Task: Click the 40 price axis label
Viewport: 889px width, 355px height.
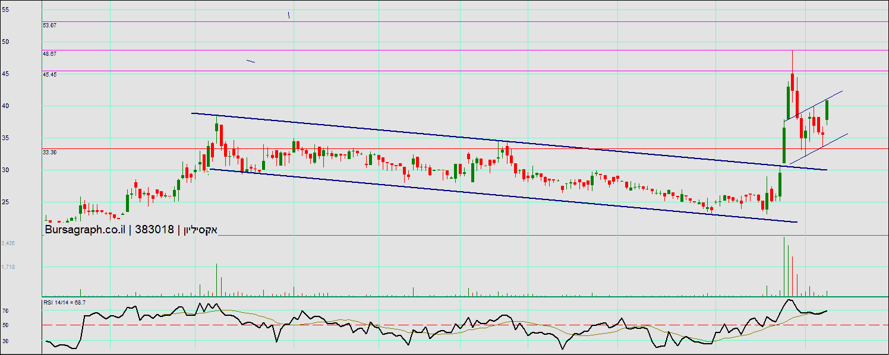Action: [x=5, y=106]
